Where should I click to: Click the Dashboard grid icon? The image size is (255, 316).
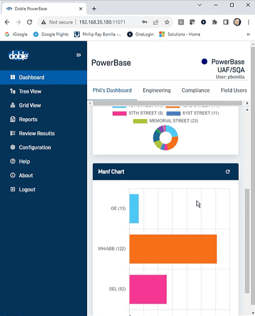pyautogui.click(x=13, y=77)
